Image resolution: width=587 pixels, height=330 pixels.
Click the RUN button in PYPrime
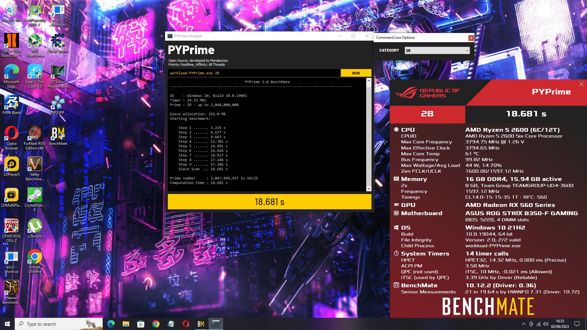(x=356, y=73)
